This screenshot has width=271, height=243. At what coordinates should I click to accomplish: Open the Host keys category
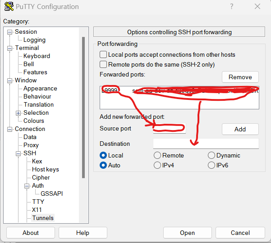(x=46, y=169)
